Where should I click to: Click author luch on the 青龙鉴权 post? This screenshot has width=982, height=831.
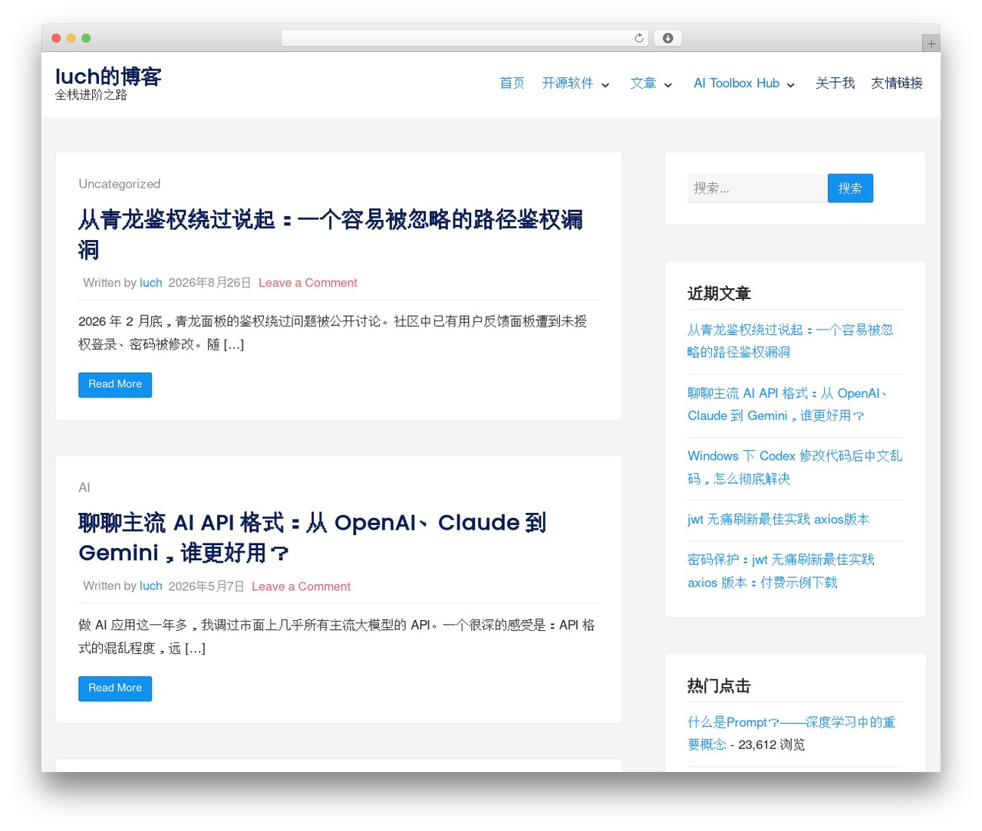pos(151,283)
